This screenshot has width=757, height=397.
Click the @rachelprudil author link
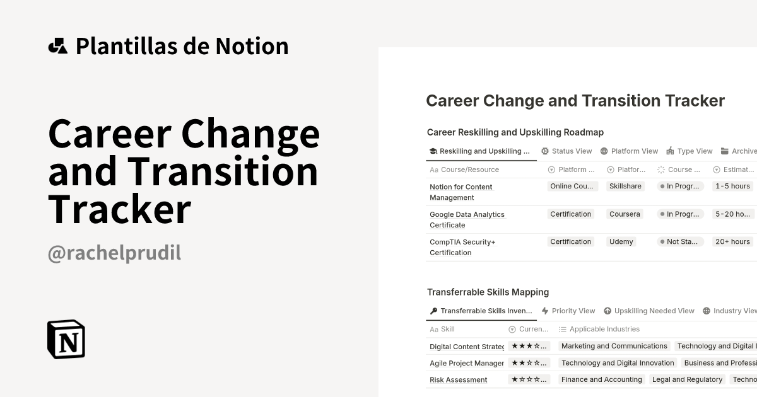tap(114, 253)
